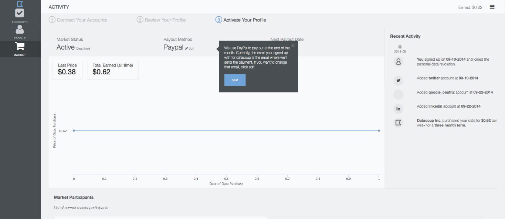Click the Last Price $0.38 box

67,69
